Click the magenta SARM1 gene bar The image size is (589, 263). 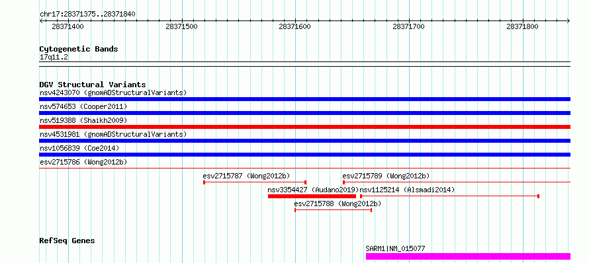click(x=468, y=256)
